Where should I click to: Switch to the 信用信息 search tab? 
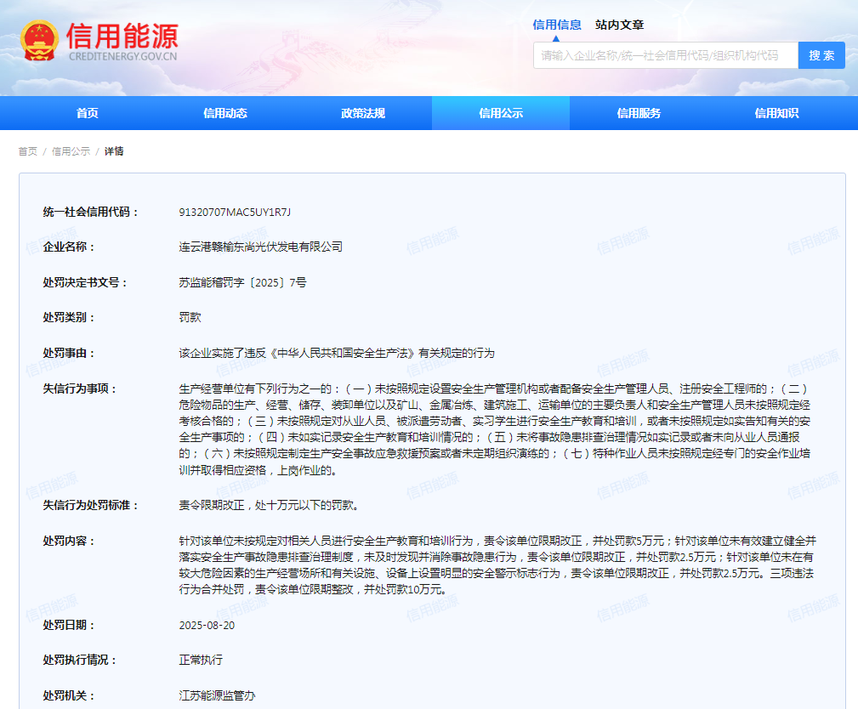[557, 25]
